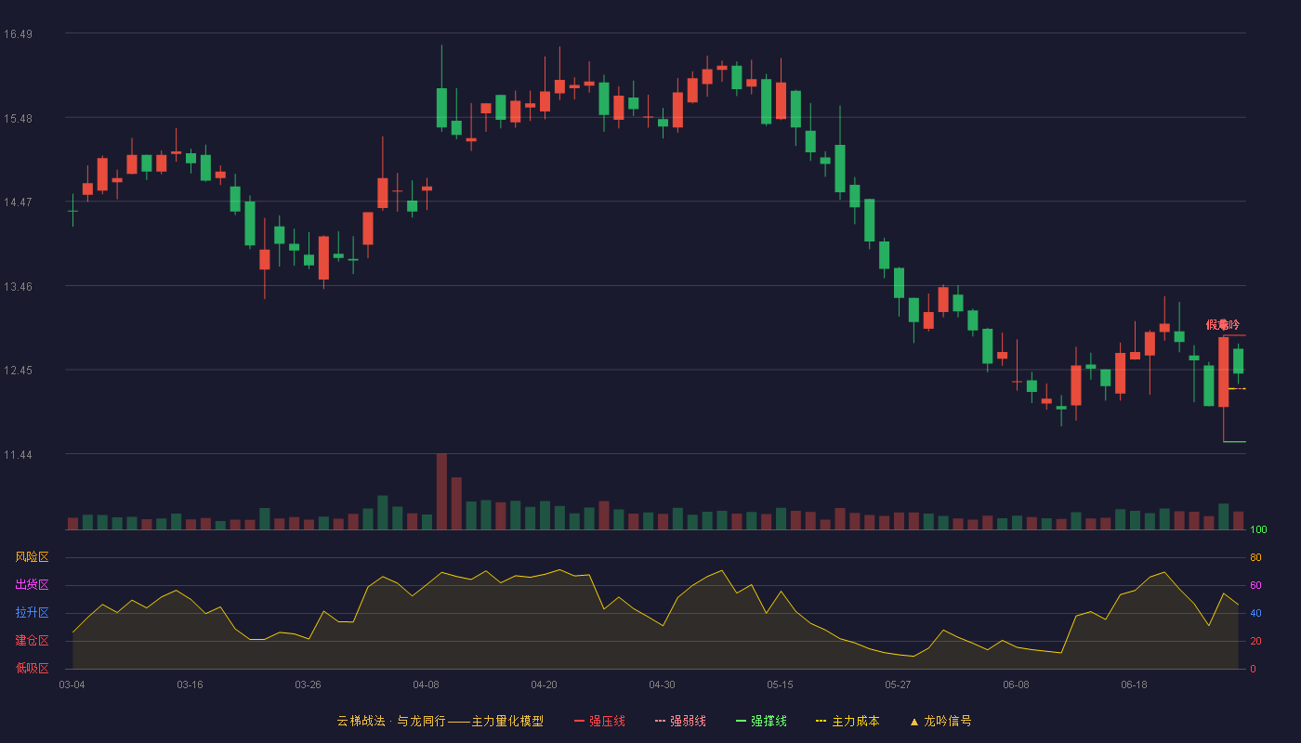This screenshot has height=743, width=1301.
Task: Toggle the 强撑线 legend series
Action: point(761,721)
